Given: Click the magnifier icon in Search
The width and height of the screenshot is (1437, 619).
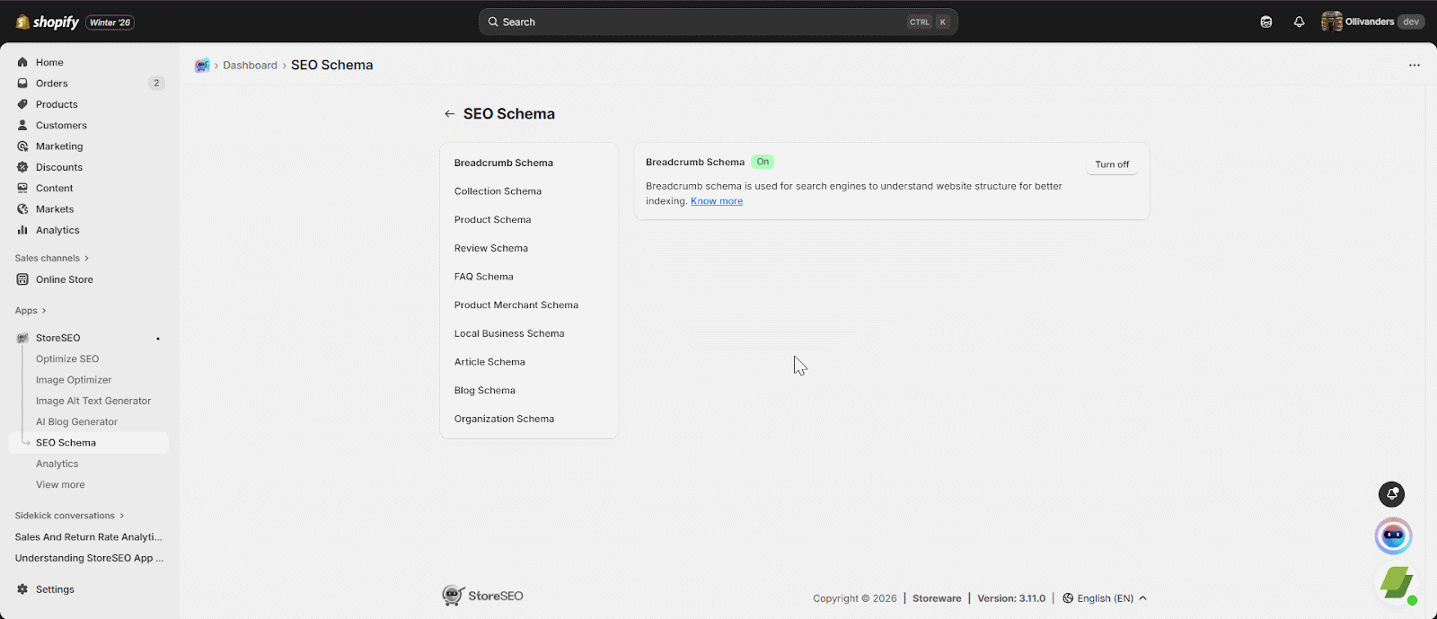Looking at the screenshot, I should (x=493, y=22).
